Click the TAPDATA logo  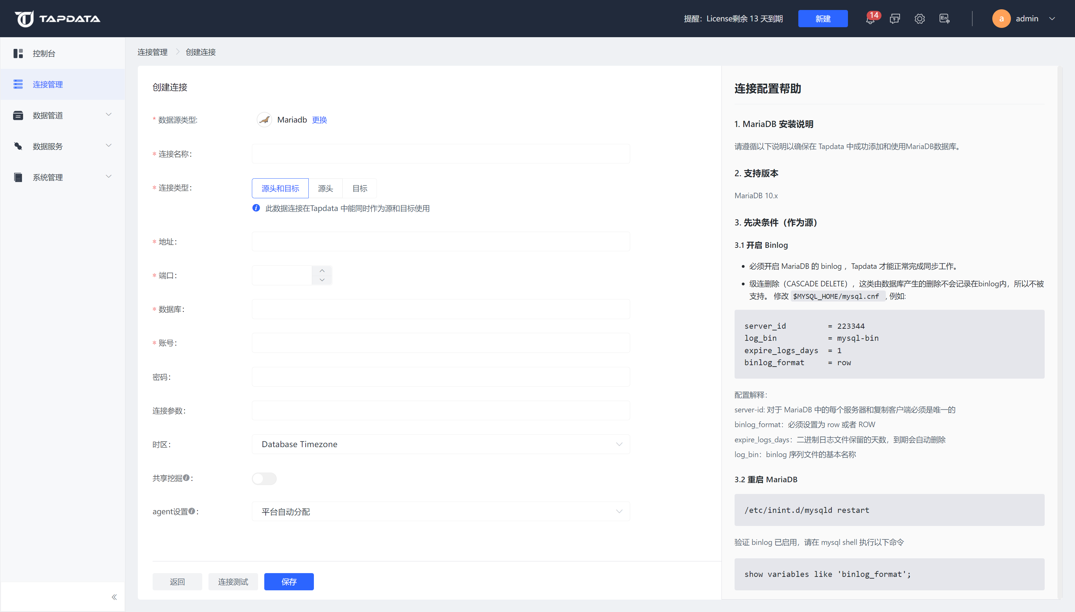click(58, 19)
